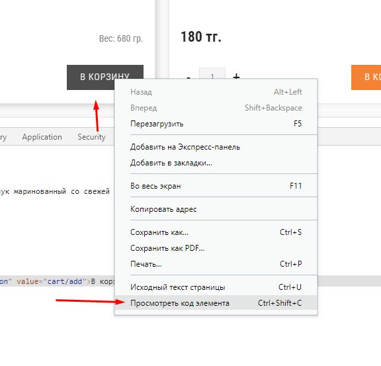Choose "Перезагрузить" from the context menu
381x366 pixels.
[x=216, y=124]
